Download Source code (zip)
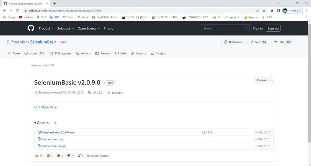The width and height of the screenshot is (311, 166). click(x=52, y=139)
